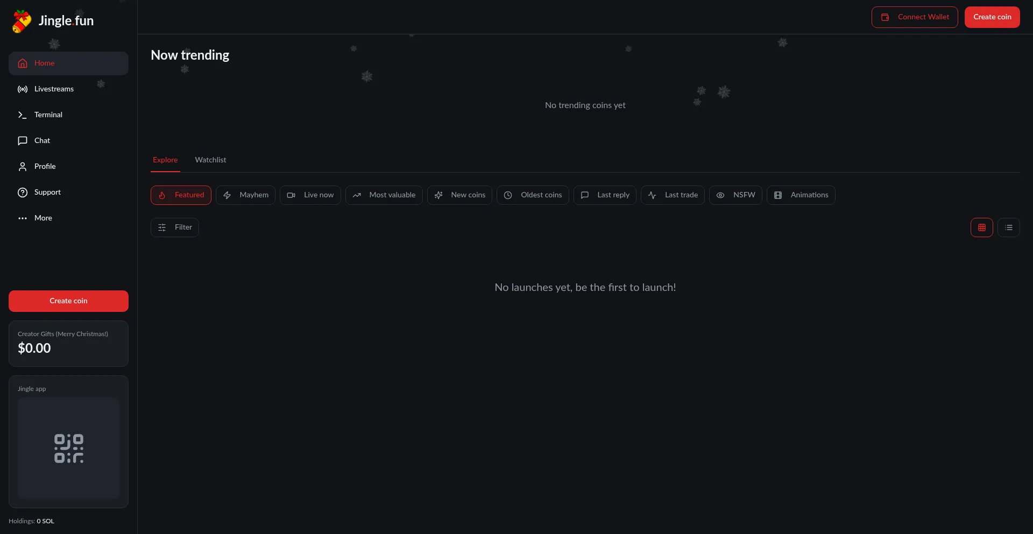Expand the More sidebar menu
This screenshot has width=1033, height=534.
click(x=43, y=218)
